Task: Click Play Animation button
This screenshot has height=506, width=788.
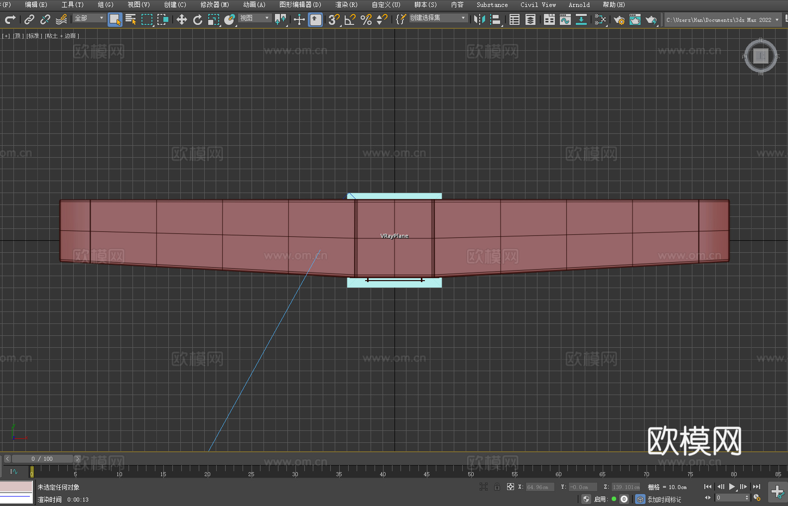Action: coord(732,487)
